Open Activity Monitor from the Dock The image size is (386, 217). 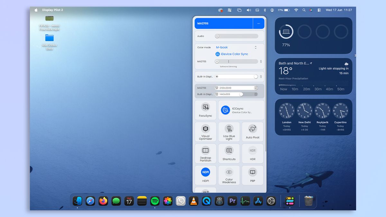(245, 201)
